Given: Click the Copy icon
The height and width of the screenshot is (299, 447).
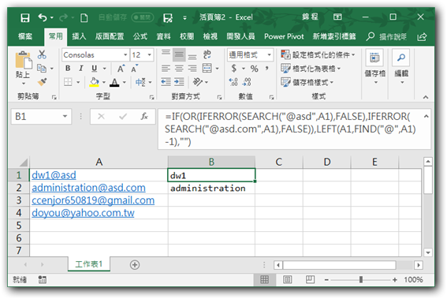Looking at the screenshot, I should click(x=42, y=68).
